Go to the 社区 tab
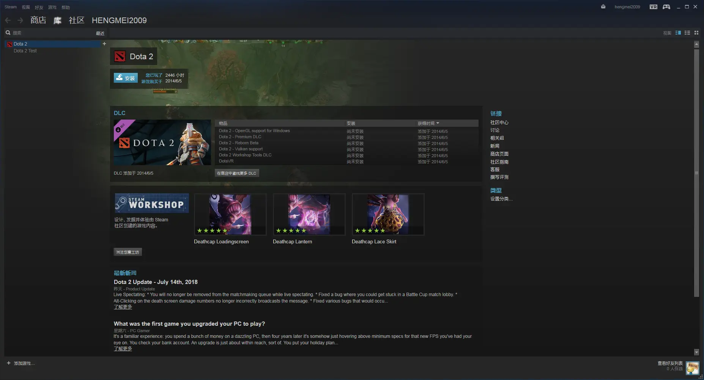Screen dimensions: 704x380 pyautogui.click(x=76, y=20)
